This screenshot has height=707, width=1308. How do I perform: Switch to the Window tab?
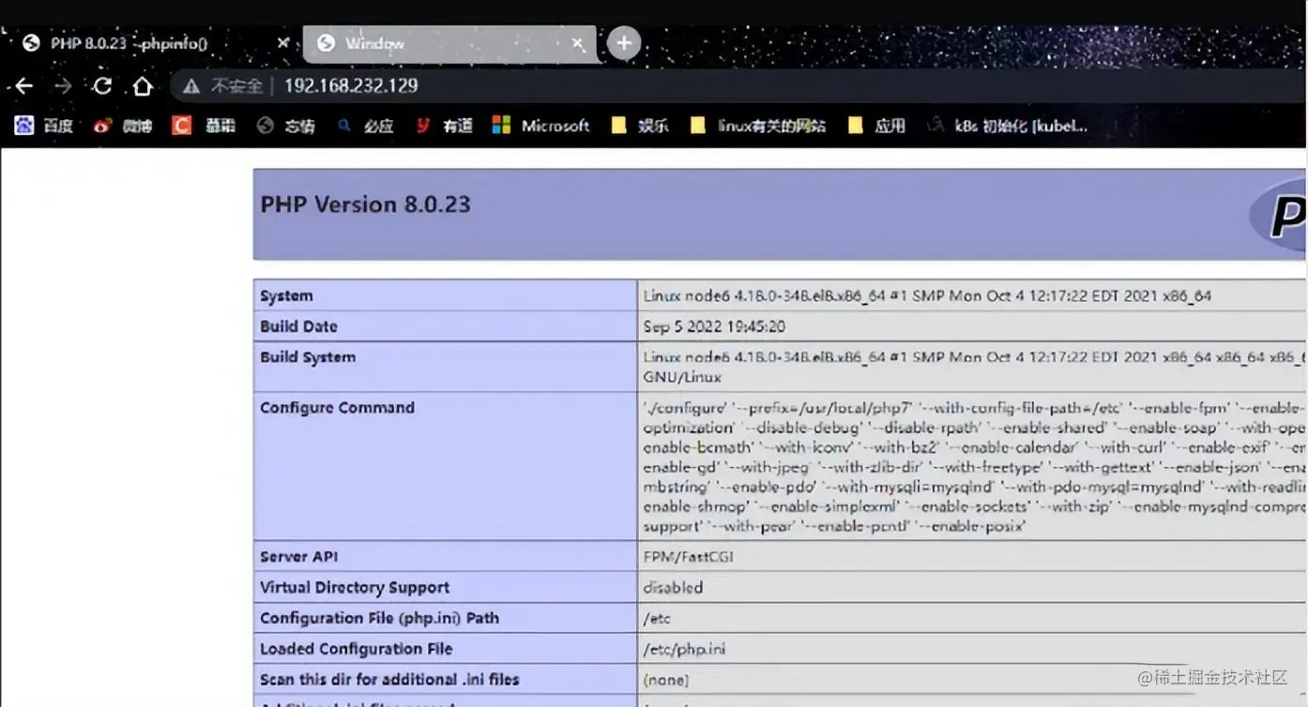pyautogui.click(x=449, y=43)
